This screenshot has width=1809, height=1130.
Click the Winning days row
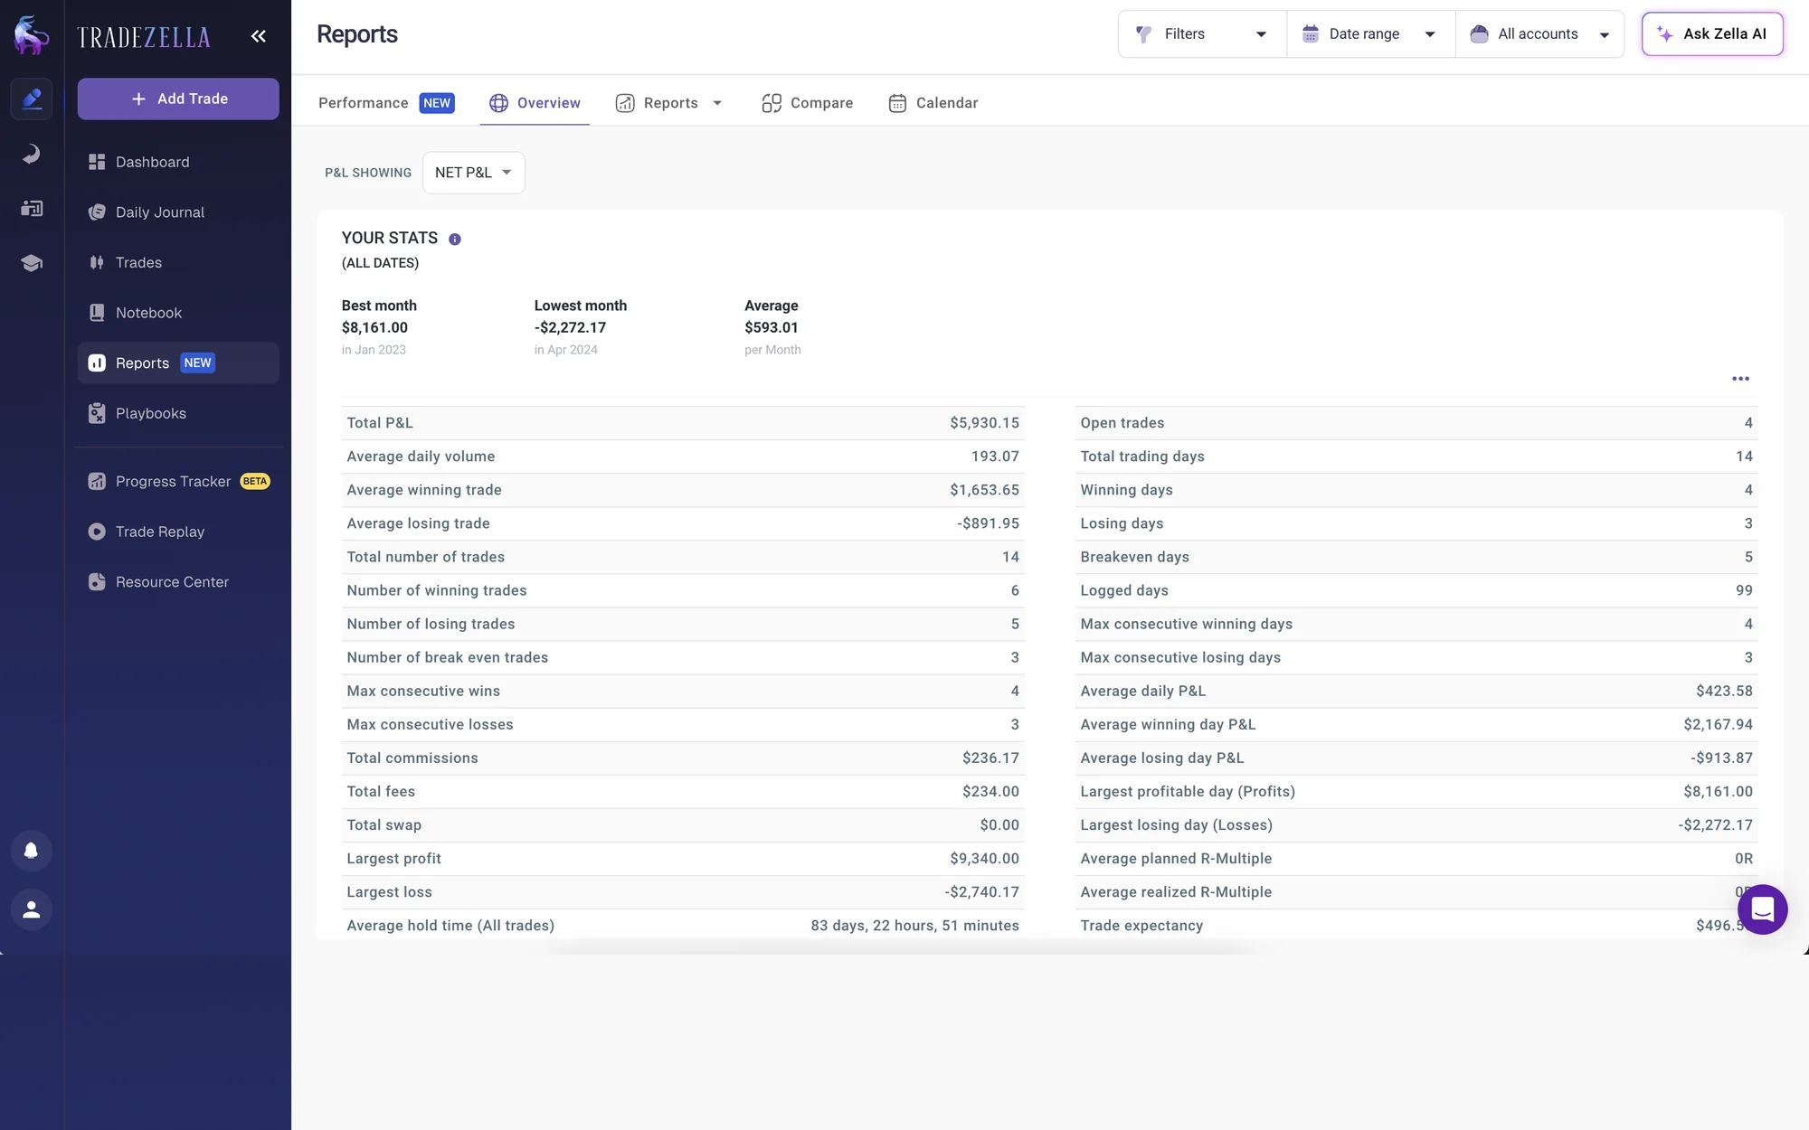(x=1416, y=490)
